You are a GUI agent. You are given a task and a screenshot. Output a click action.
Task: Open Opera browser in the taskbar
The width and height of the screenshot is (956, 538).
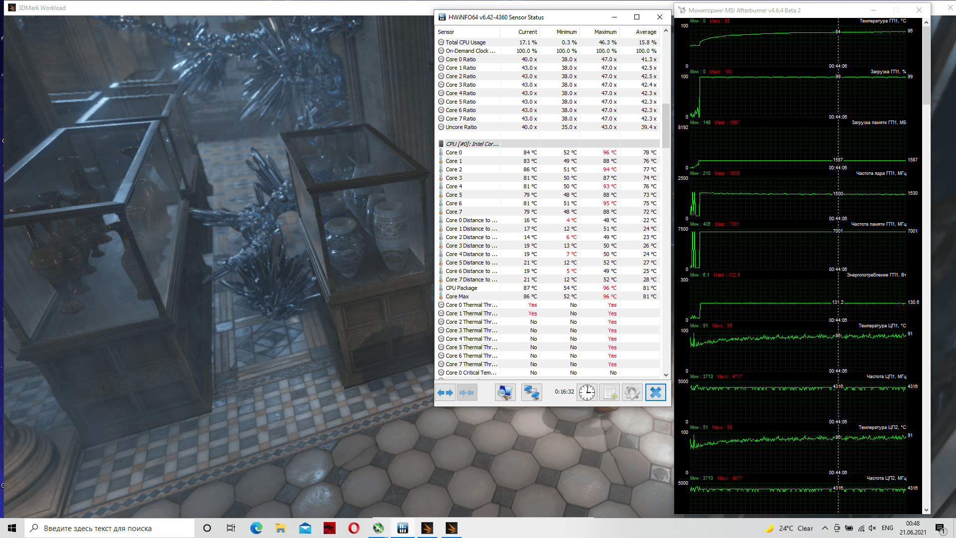pyautogui.click(x=354, y=528)
